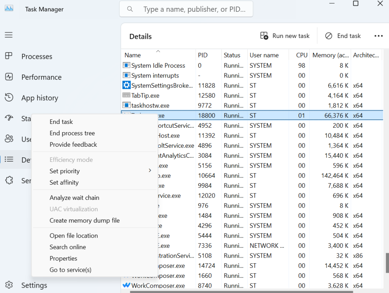The image size is (389, 293).
Task: Click the TabTip.exe keyboard icon
Action: point(127,95)
